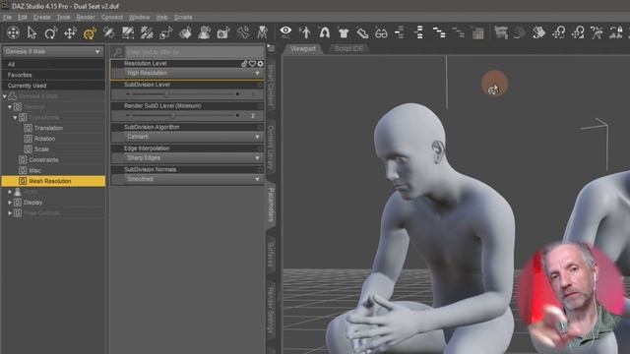Click the property filter text field
This screenshot has height=354, width=630.
194,52
